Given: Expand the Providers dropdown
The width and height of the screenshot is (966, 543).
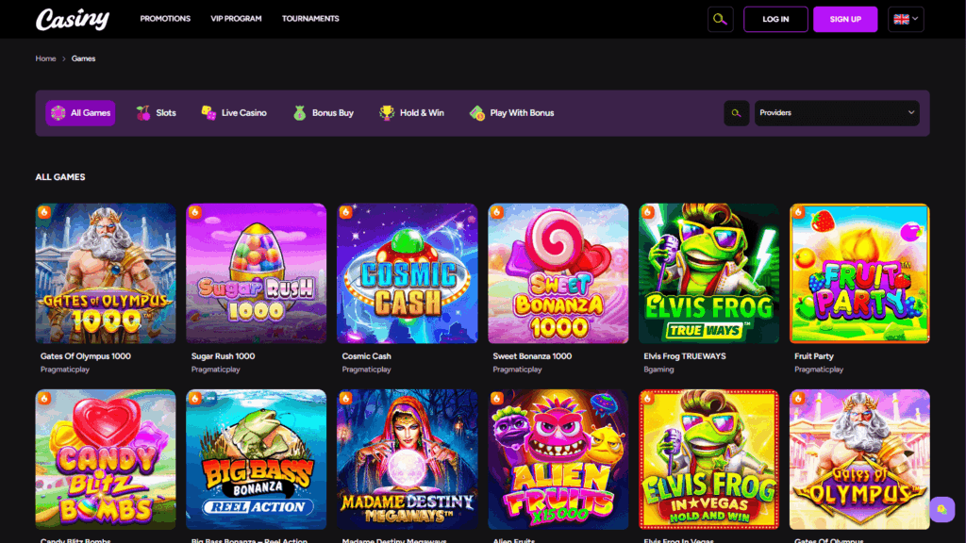Looking at the screenshot, I should [x=836, y=113].
